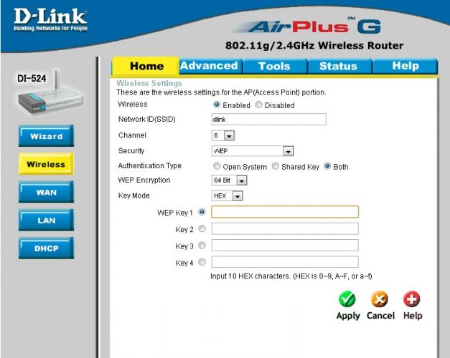Click the red Help plus icon
450x358 pixels.
[x=412, y=299]
